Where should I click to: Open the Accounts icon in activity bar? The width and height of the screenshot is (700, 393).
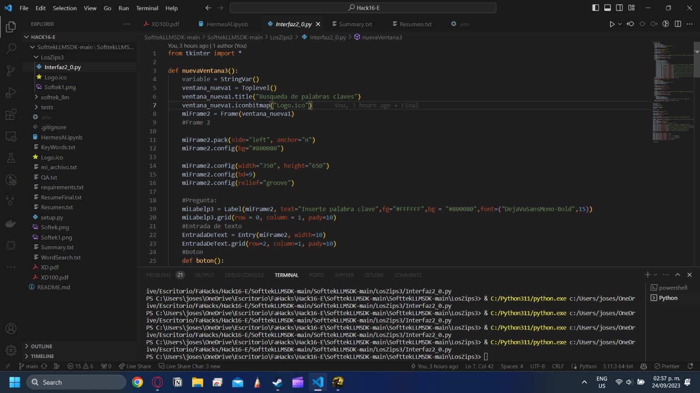pos(11,329)
